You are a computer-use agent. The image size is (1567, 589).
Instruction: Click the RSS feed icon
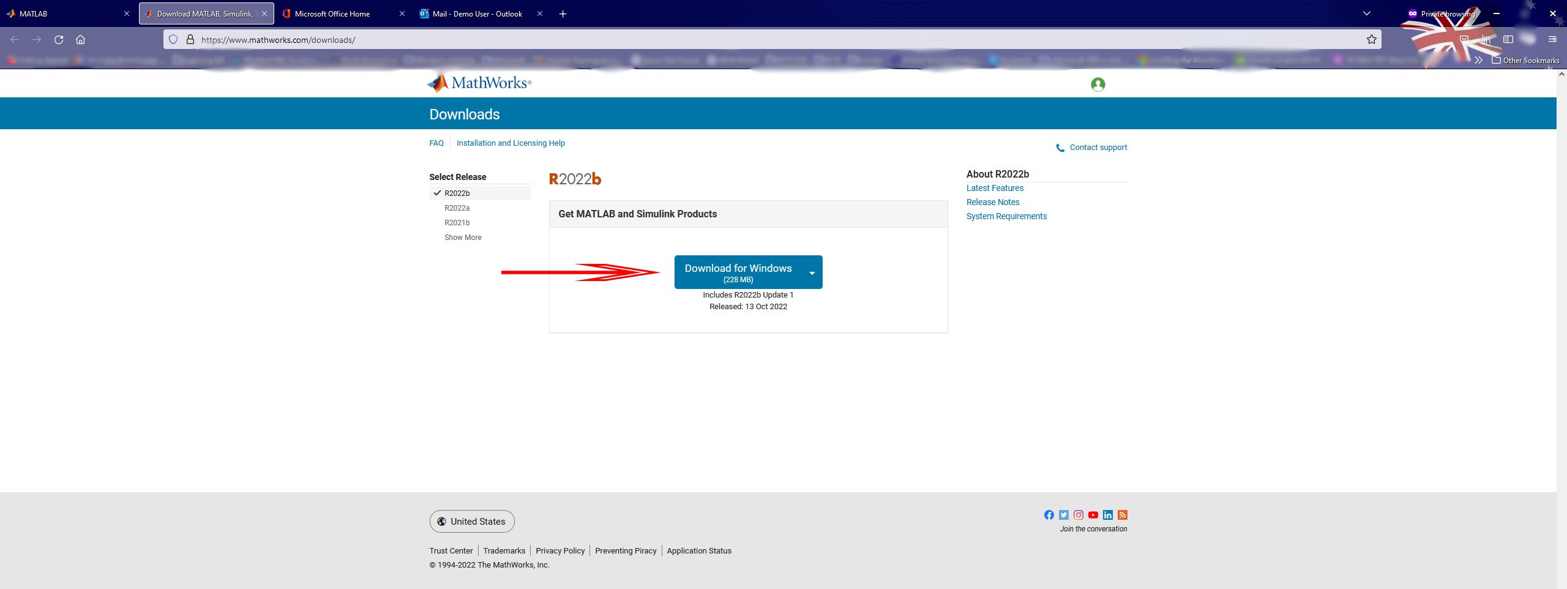tap(1122, 515)
